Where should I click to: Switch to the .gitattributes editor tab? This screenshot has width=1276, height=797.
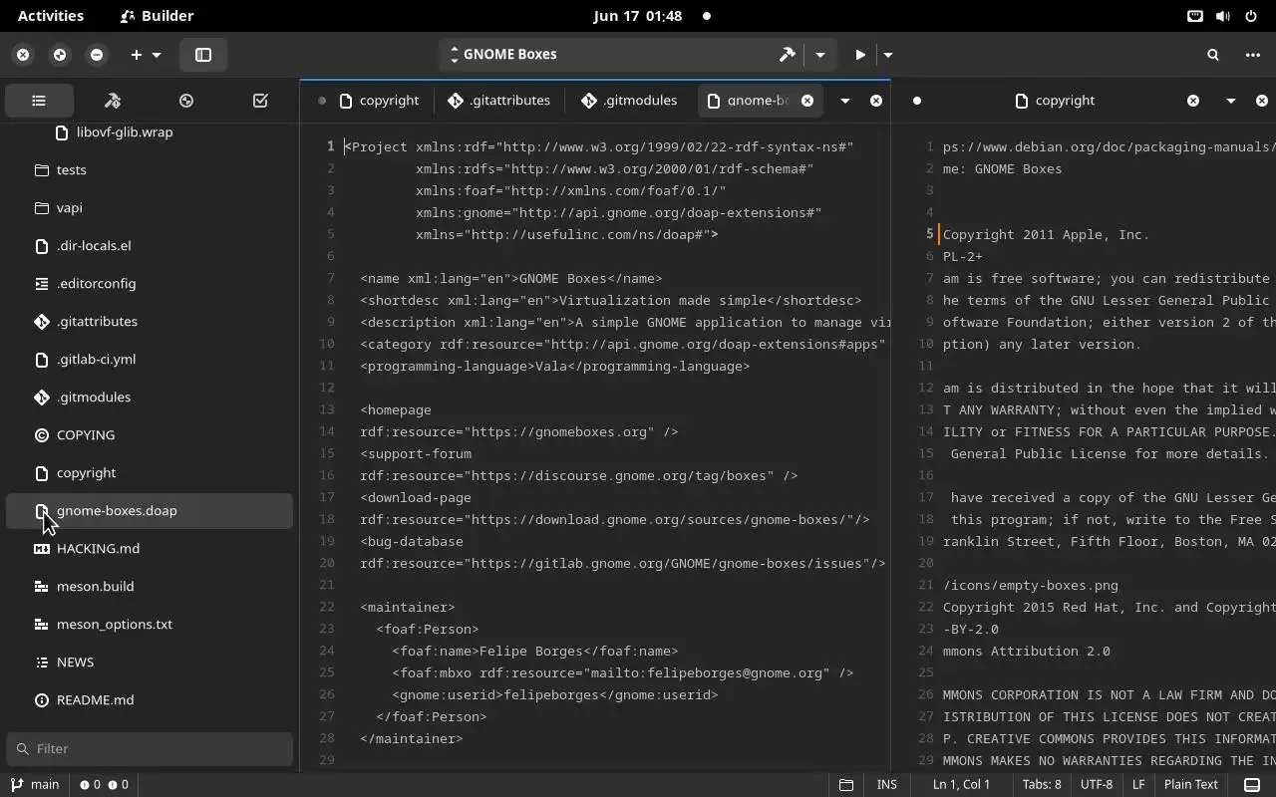[x=499, y=101]
